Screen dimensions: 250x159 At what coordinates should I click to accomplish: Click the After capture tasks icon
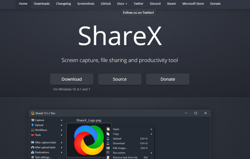pos(33,143)
